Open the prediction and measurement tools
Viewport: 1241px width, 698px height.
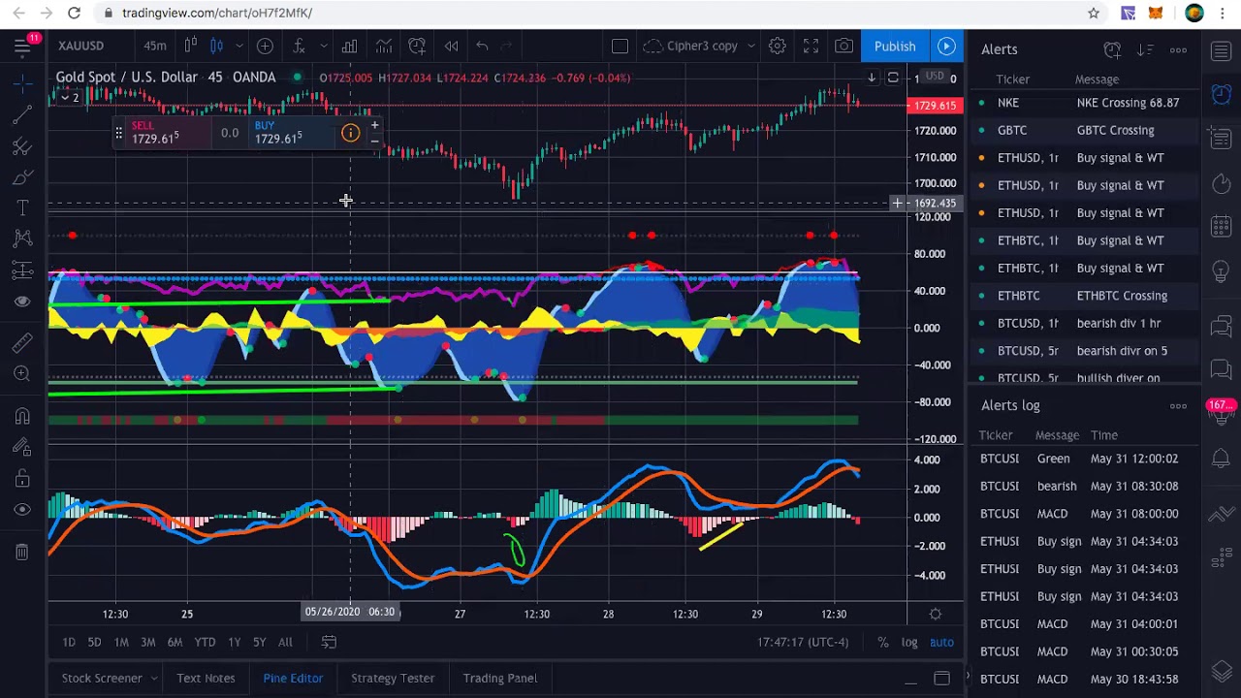pyautogui.click(x=22, y=270)
